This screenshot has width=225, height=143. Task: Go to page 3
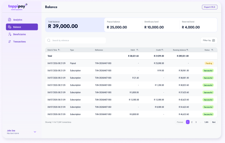coord(196,122)
